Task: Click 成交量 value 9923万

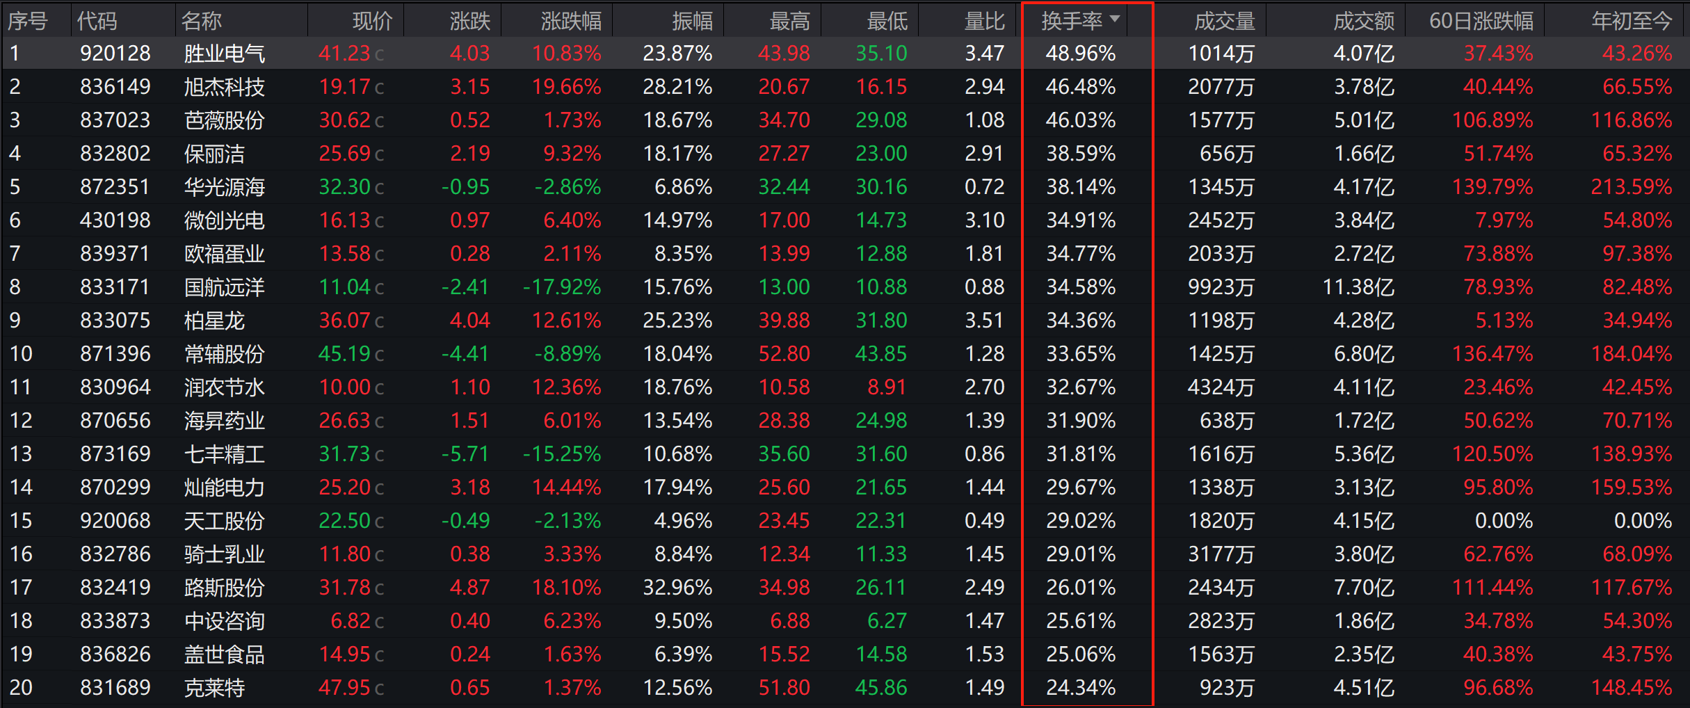Action: click(x=1221, y=287)
